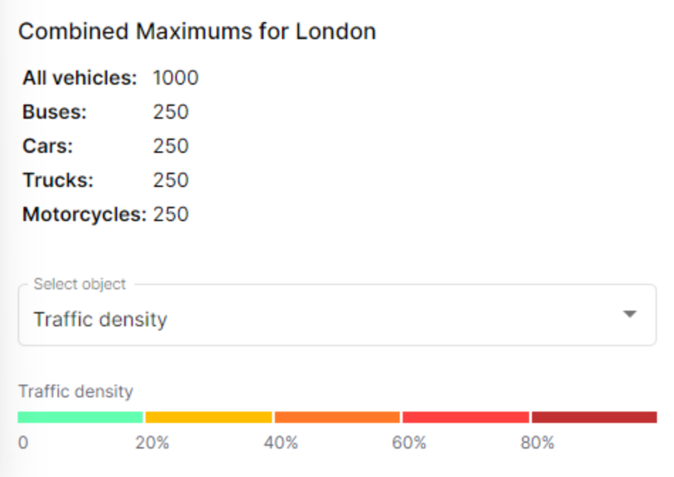Click the Traffic density legend title
The image size is (674, 477).
coord(75,391)
